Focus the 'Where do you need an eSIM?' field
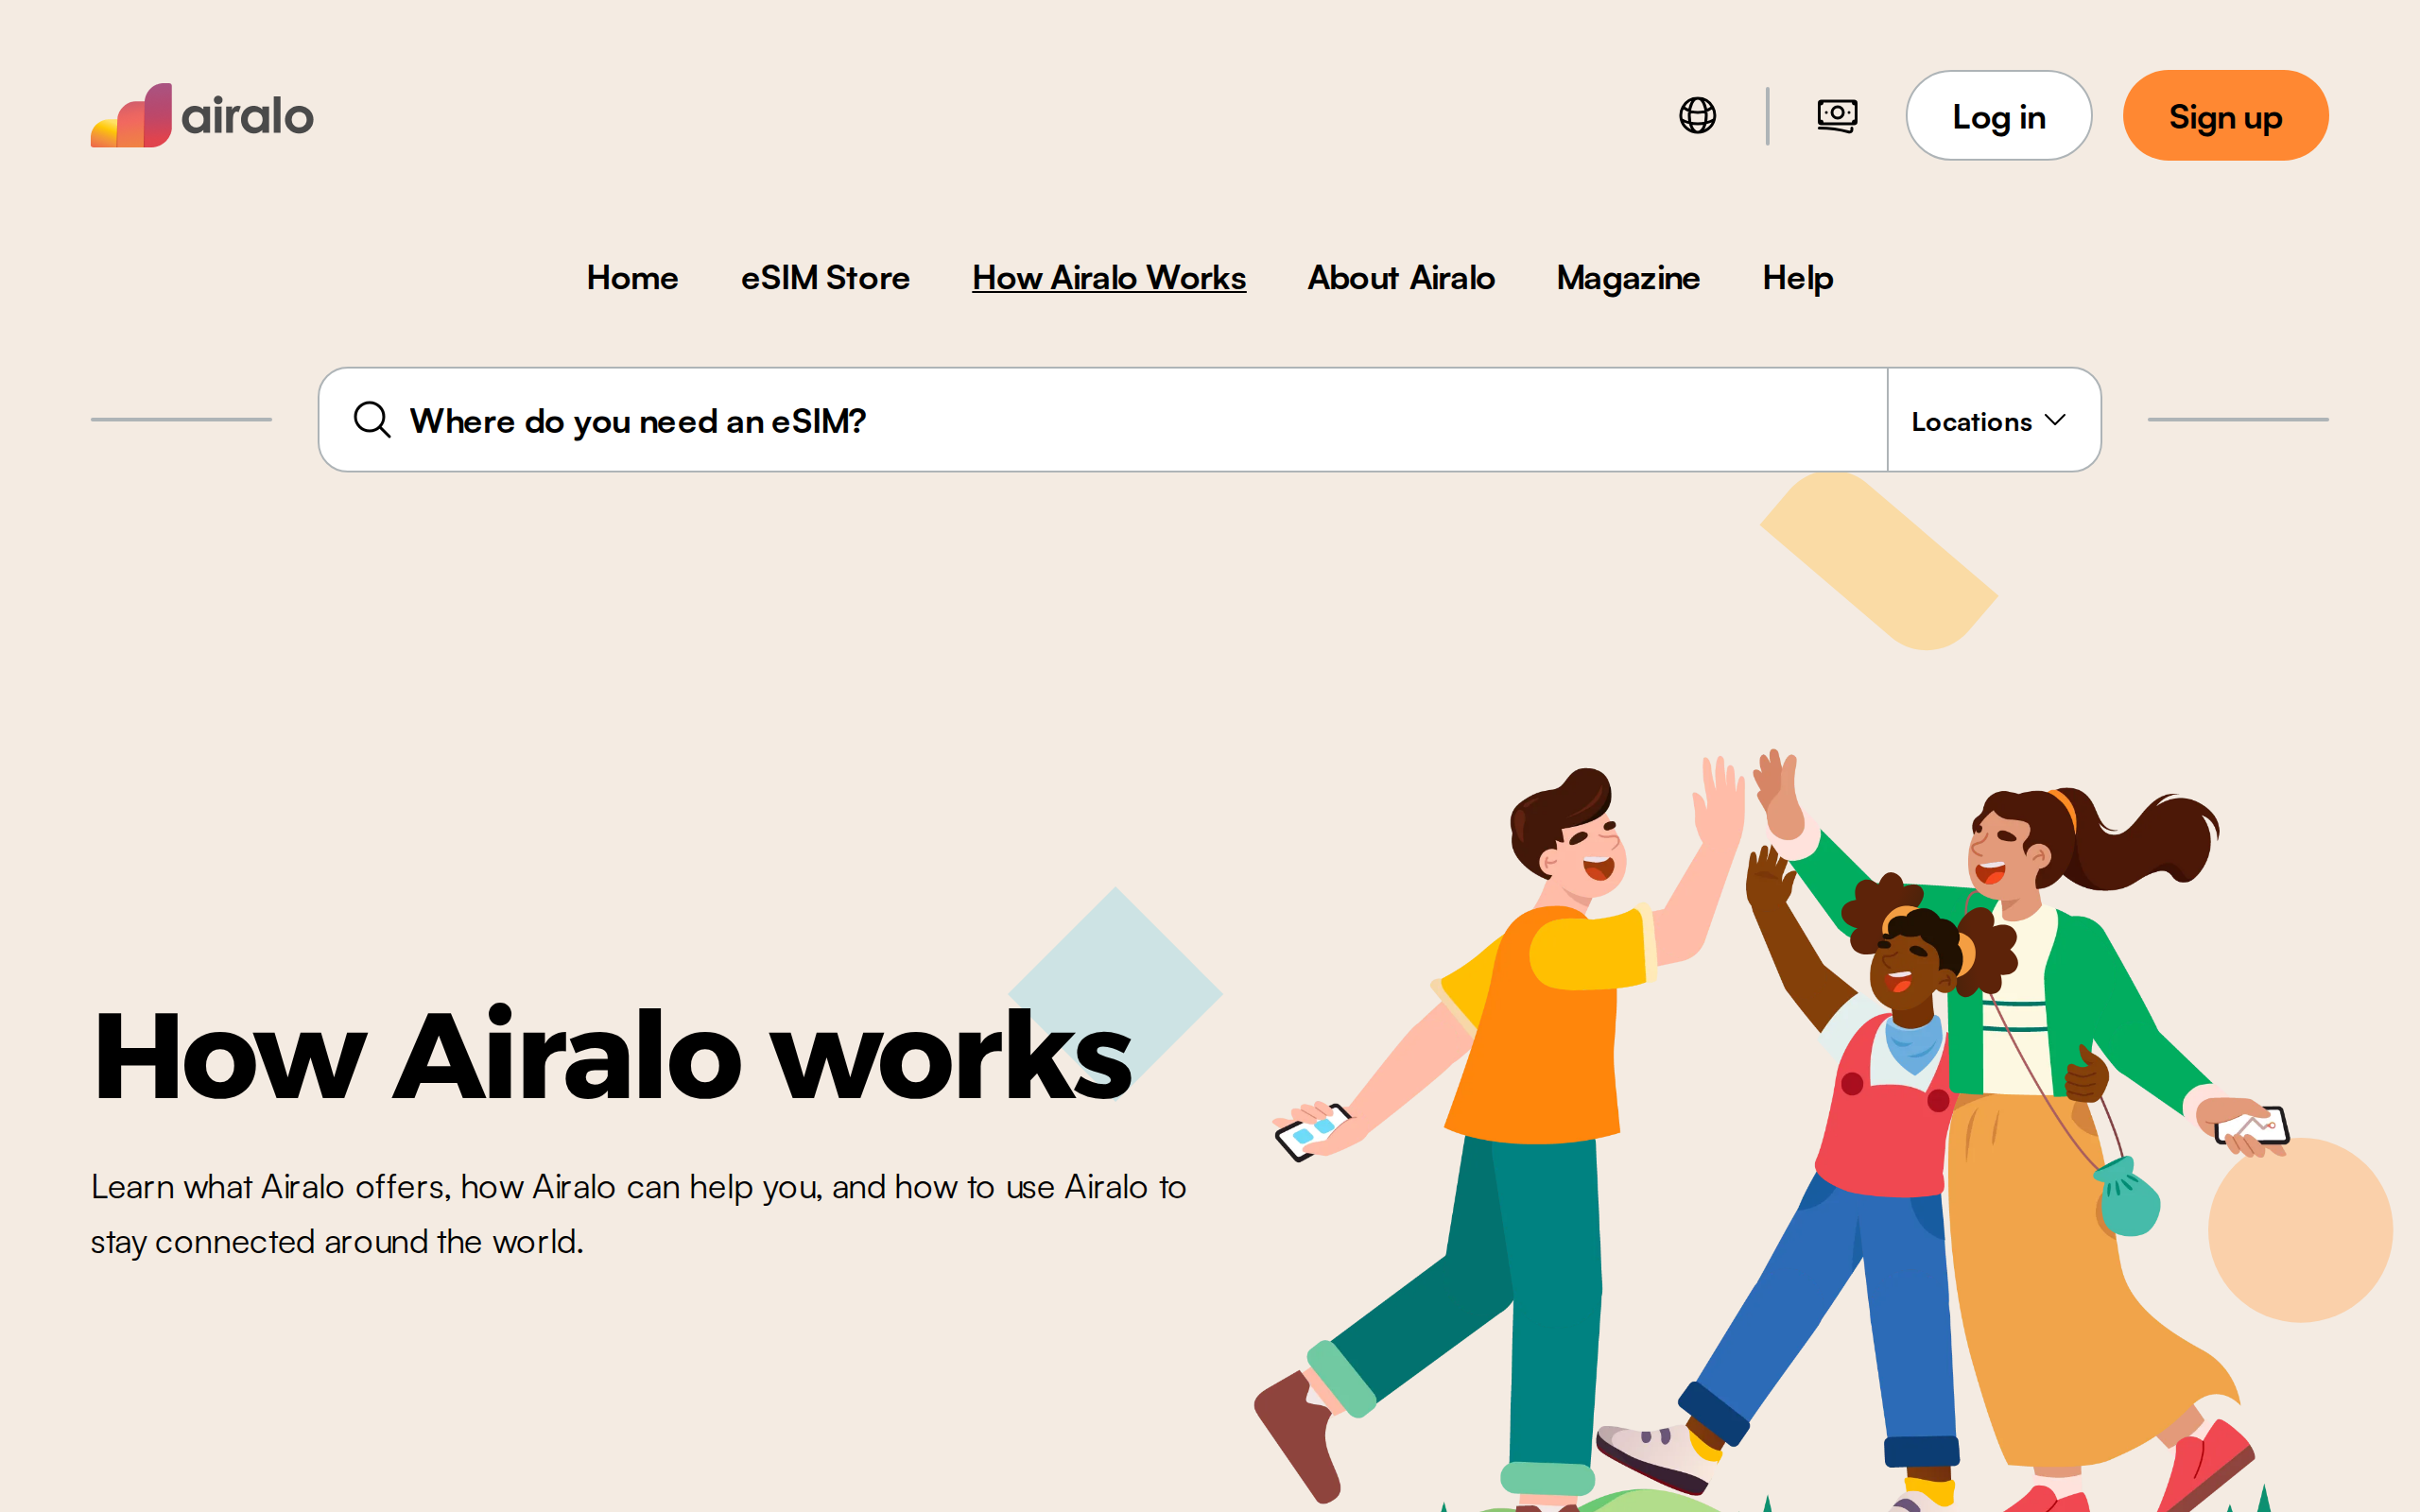 1102,420
